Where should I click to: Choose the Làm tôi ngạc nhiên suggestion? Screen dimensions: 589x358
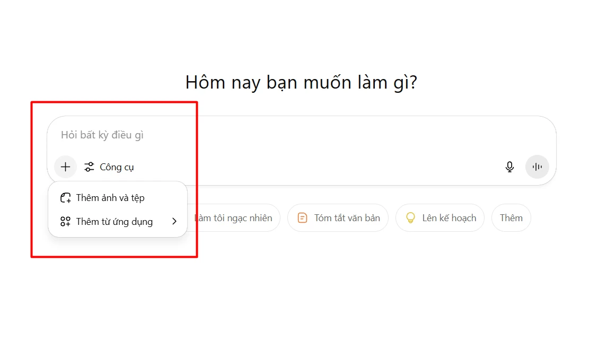point(234,218)
